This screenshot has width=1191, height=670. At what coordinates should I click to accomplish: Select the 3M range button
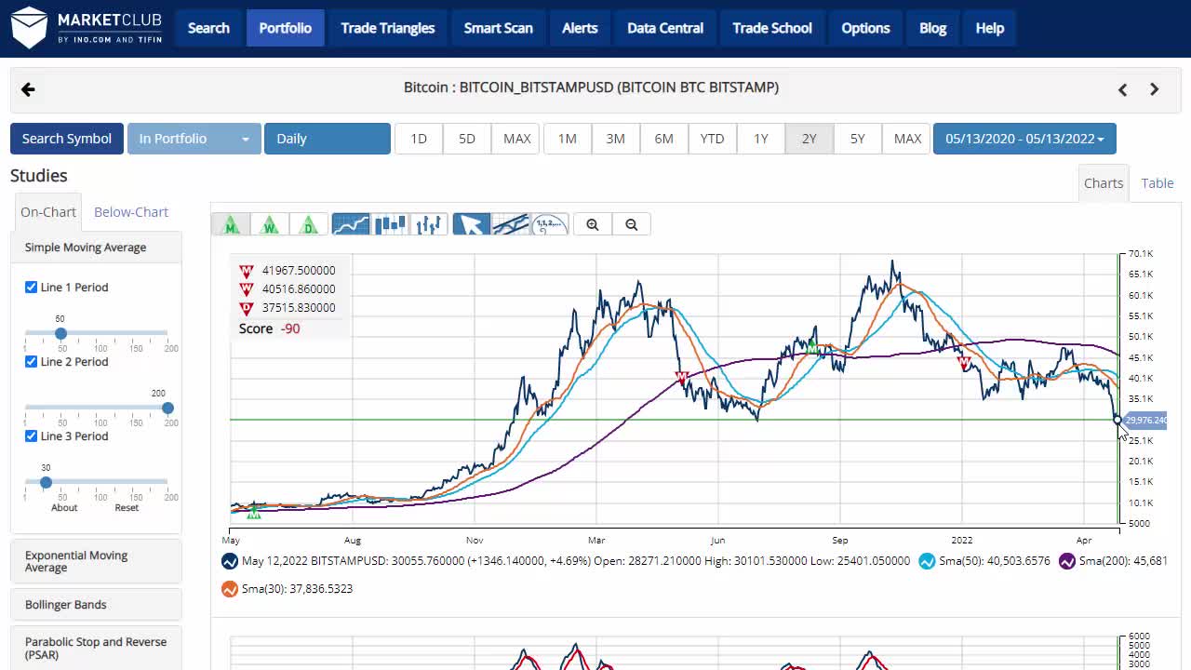[616, 139]
